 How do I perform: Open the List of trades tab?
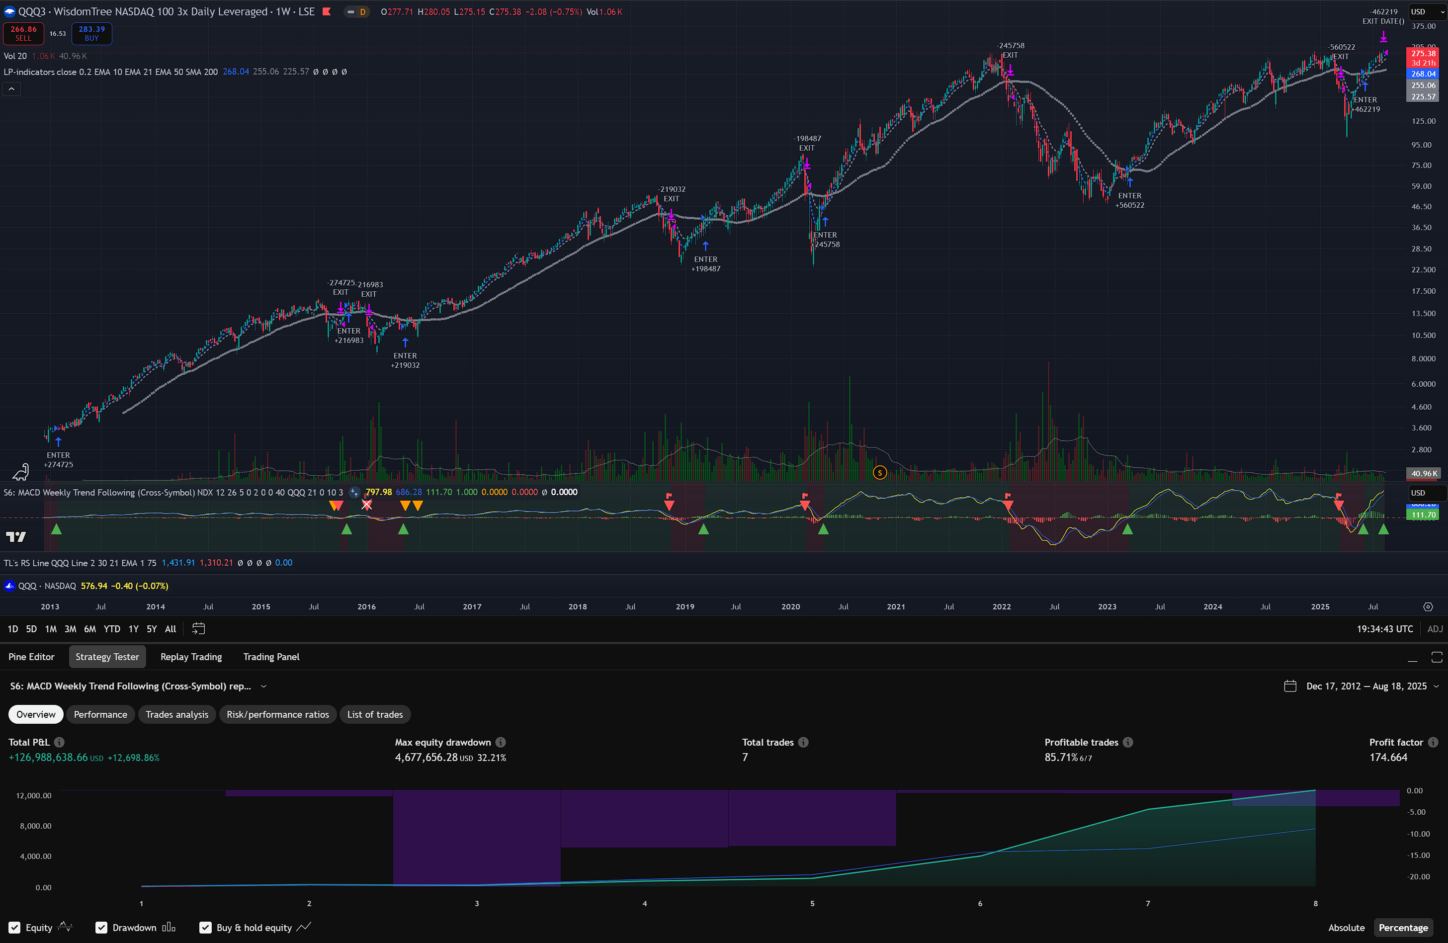[x=375, y=714]
